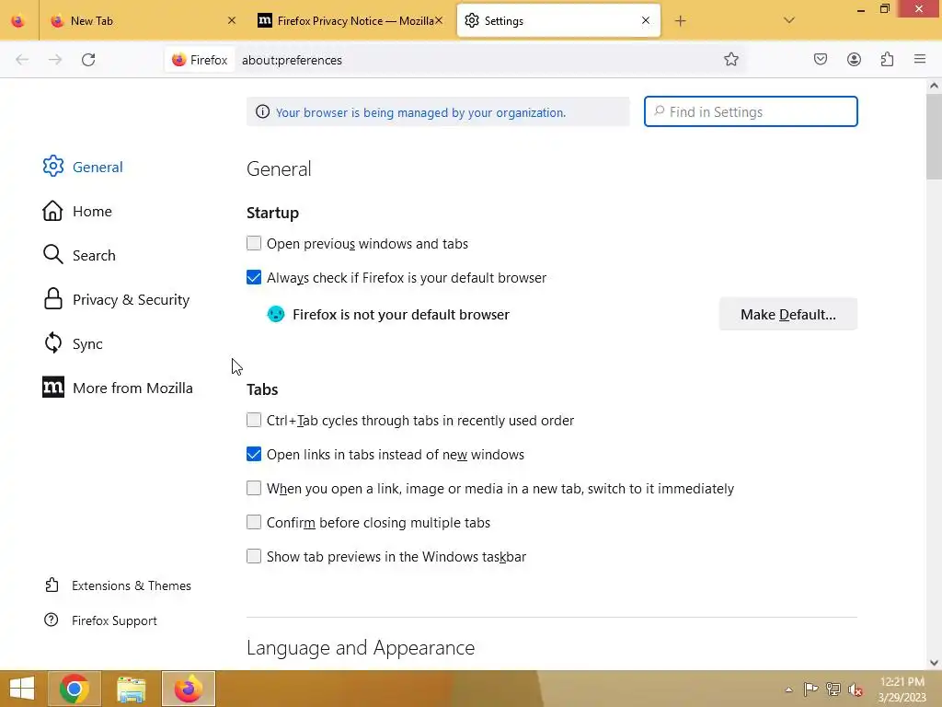Close the New Tab tab
942x707 pixels.
(232, 20)
